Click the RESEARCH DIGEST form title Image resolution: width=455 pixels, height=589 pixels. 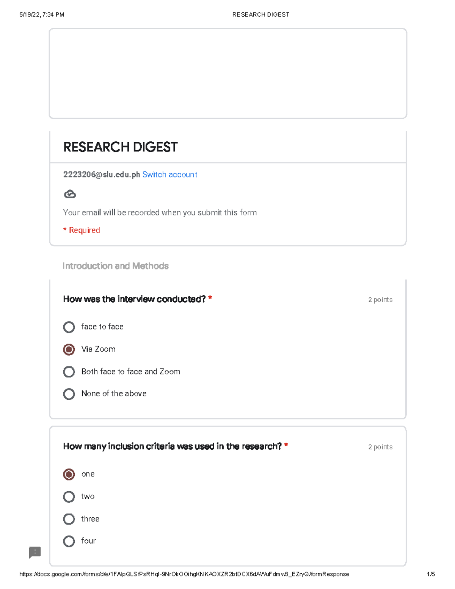120,147
